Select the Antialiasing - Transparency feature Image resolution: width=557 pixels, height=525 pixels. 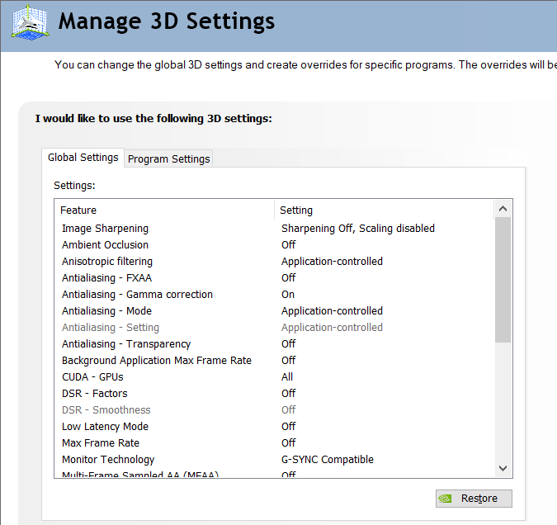coord(126,344)
